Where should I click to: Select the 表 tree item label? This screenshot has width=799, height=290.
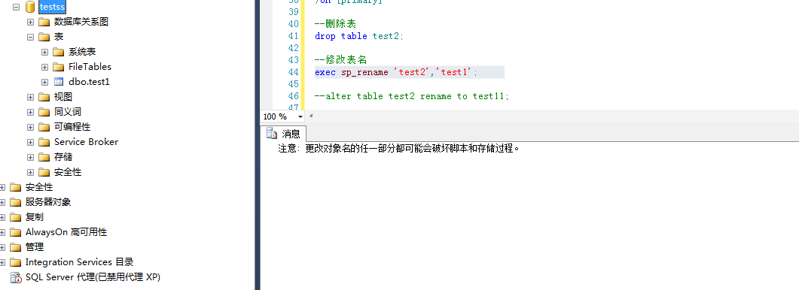pos(59,37)
